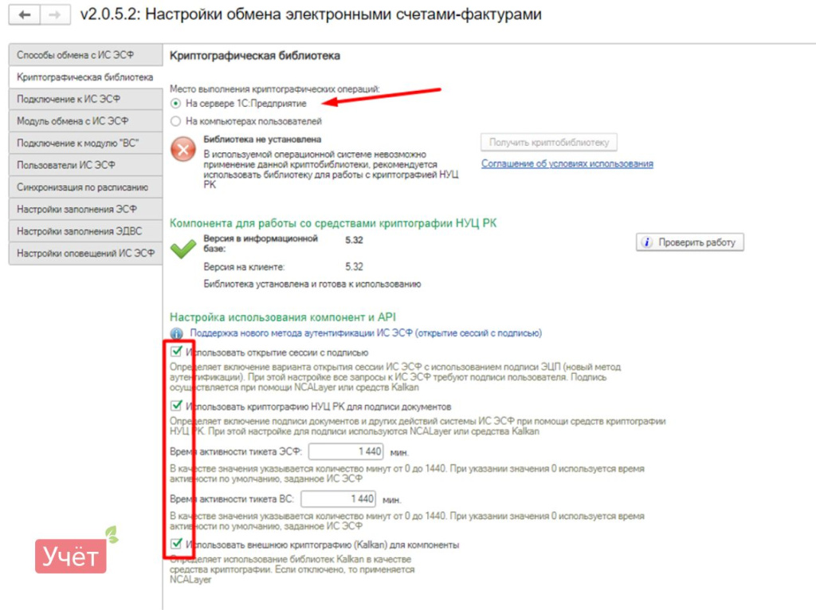Click 'Проверить работу' button
The height and width of the screenshot is (610, 816).
coord(689,242)
